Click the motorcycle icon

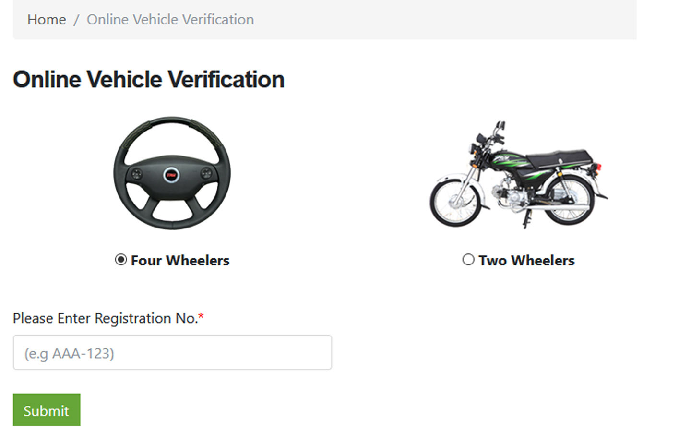(x=518, y=178)
